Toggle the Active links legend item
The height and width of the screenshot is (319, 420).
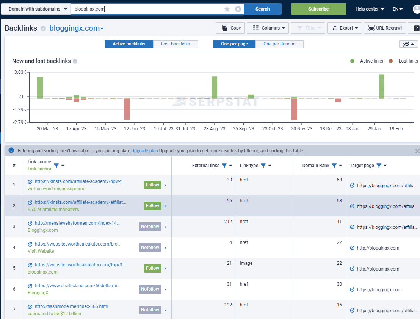coord(367,61)
